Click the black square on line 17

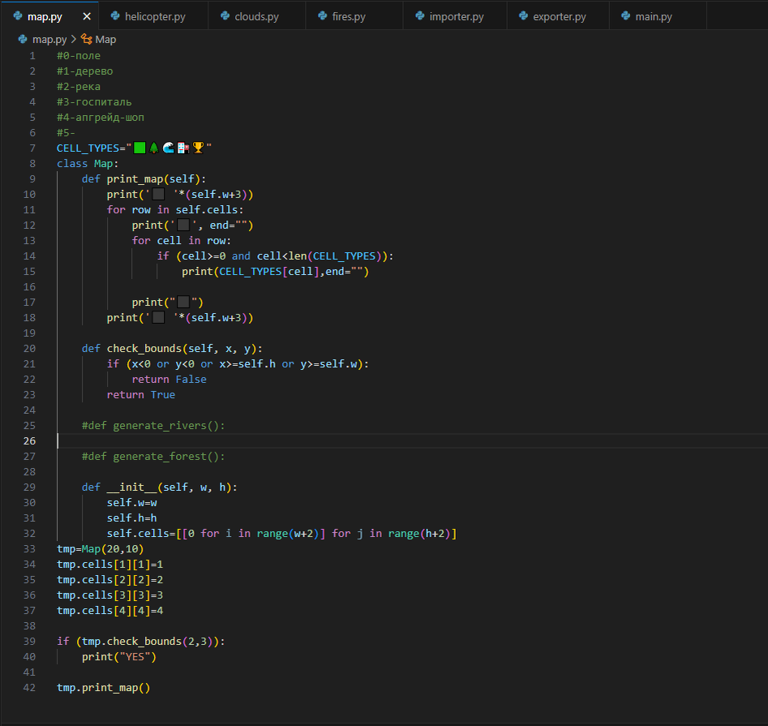[x=183, y=302]
